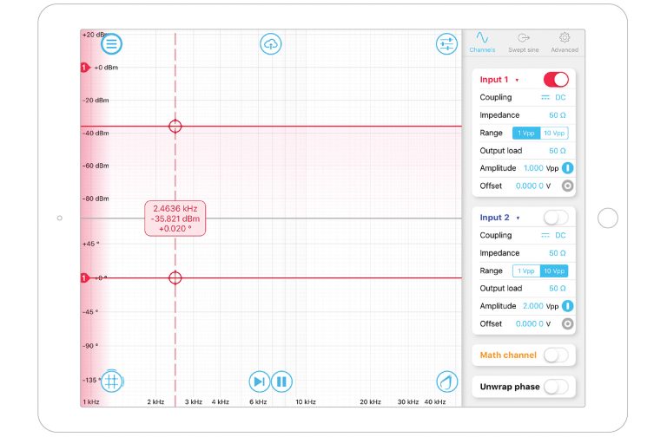Click Input 2 offset adjust knob icon
The height and width of the screenshot is (437, 667).
(567, 323)
